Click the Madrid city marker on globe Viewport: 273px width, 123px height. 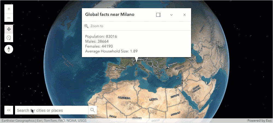click(x=115, y=71)
